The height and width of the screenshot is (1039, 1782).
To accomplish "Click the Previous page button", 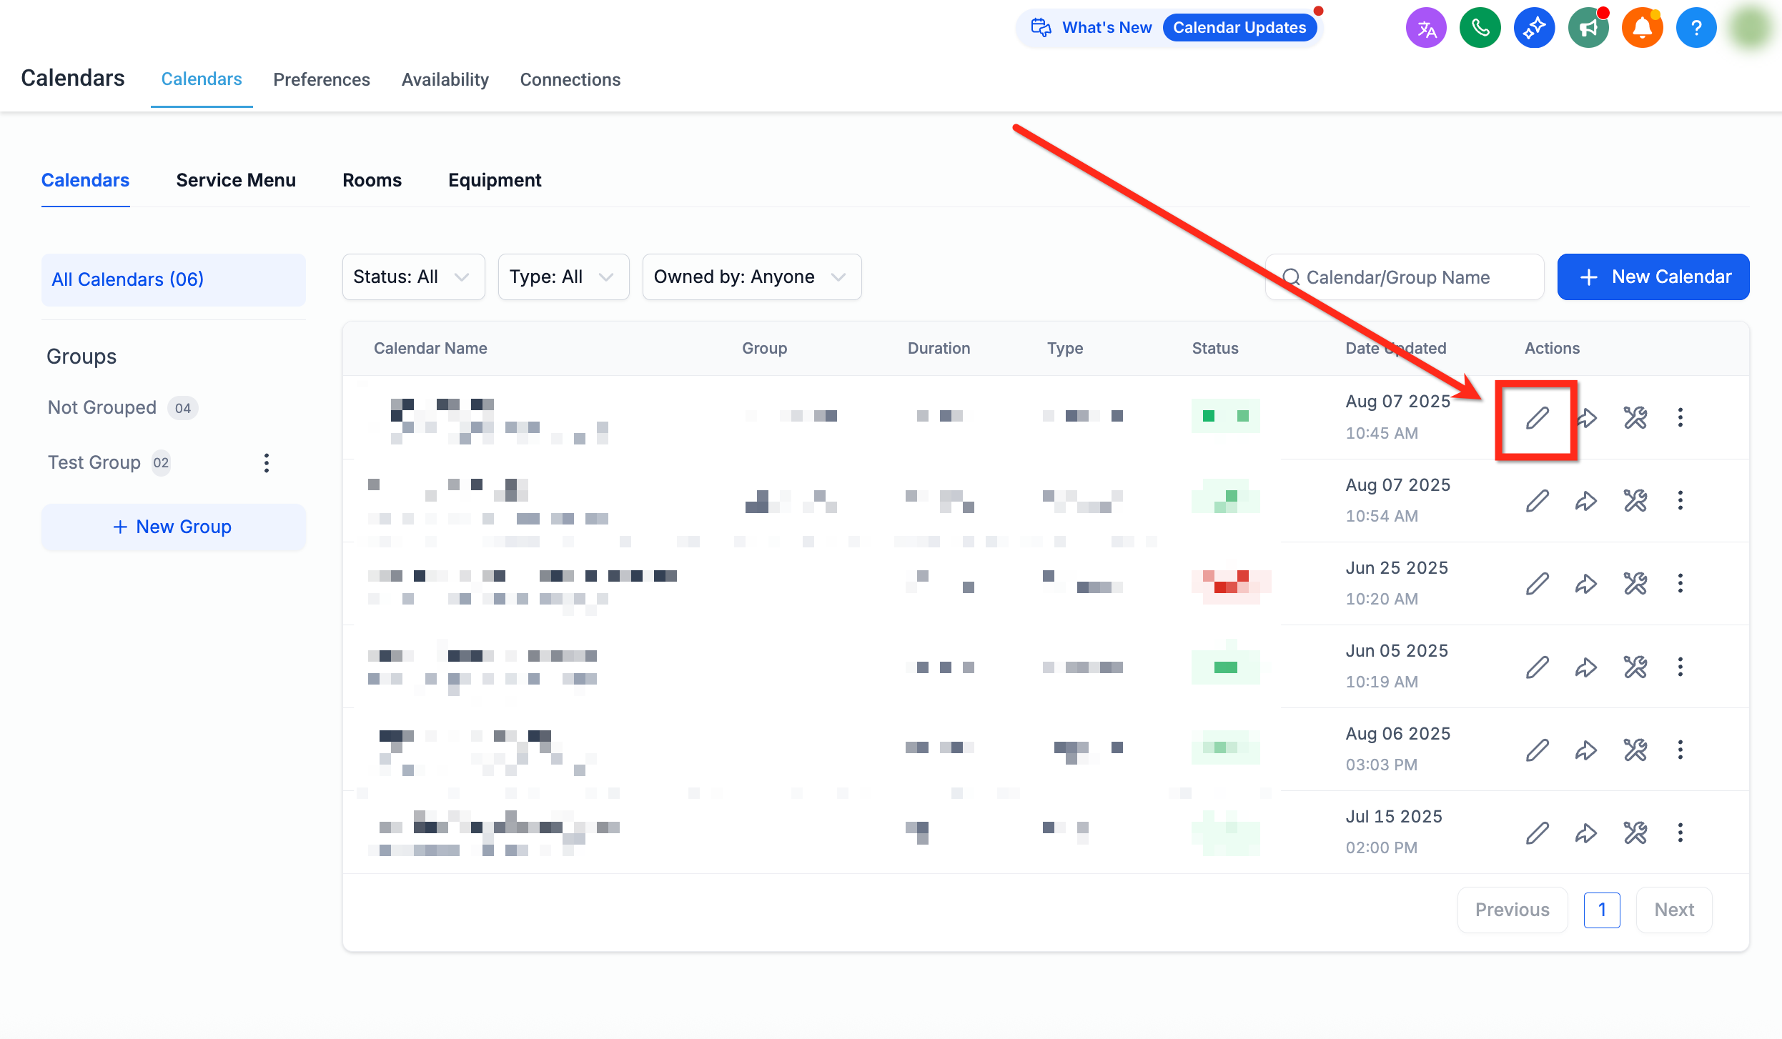I will [x=1512, y=910].
